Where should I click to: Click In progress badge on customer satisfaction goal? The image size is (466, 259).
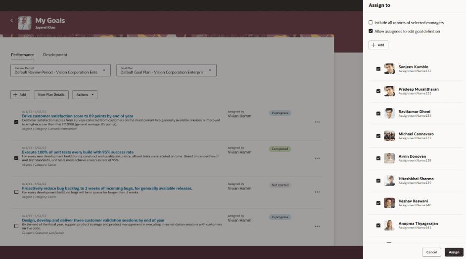(x=280, y=113)
